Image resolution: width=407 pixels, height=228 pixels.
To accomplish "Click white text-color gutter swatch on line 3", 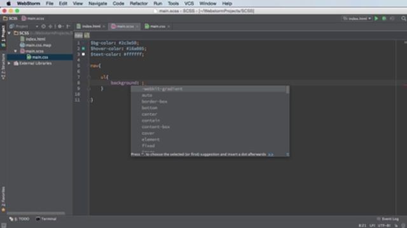I will tap(83, 54).
